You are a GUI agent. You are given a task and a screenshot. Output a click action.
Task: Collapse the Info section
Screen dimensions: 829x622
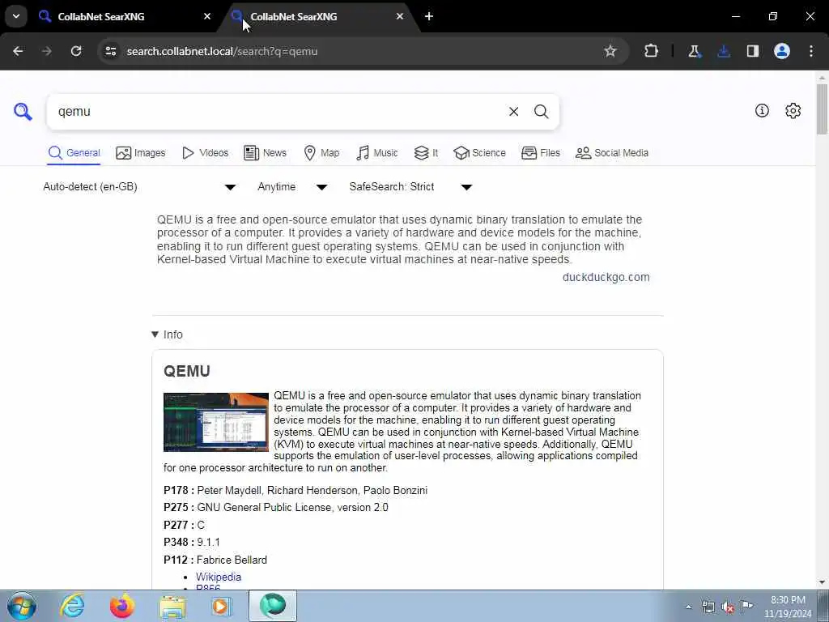(167, 334)
